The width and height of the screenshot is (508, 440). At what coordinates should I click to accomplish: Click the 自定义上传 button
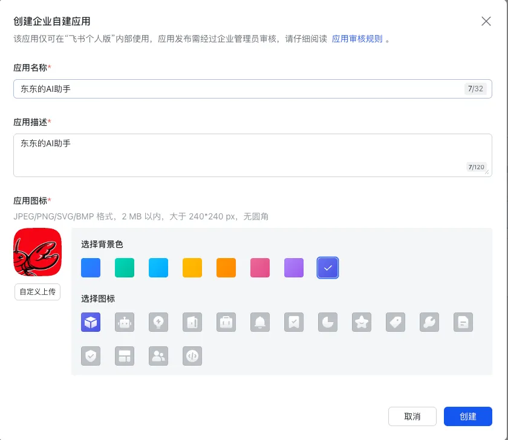coord(37,292)
